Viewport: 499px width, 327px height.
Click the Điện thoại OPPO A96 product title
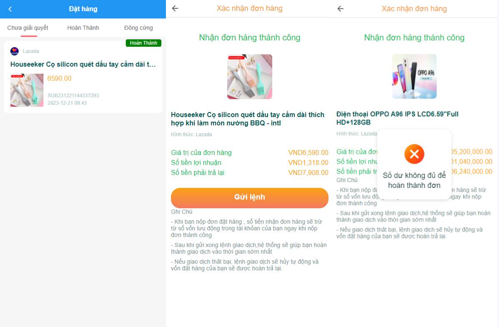[397, 118]
